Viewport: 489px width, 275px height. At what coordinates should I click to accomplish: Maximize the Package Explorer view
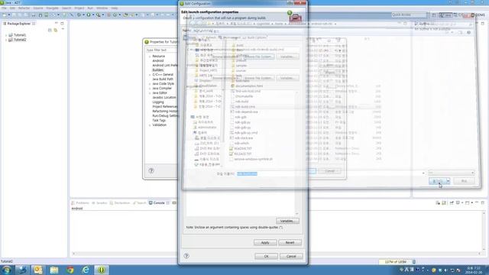[x=62, y=24]
